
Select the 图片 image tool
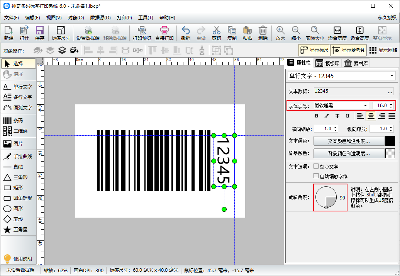pos(18,144)
